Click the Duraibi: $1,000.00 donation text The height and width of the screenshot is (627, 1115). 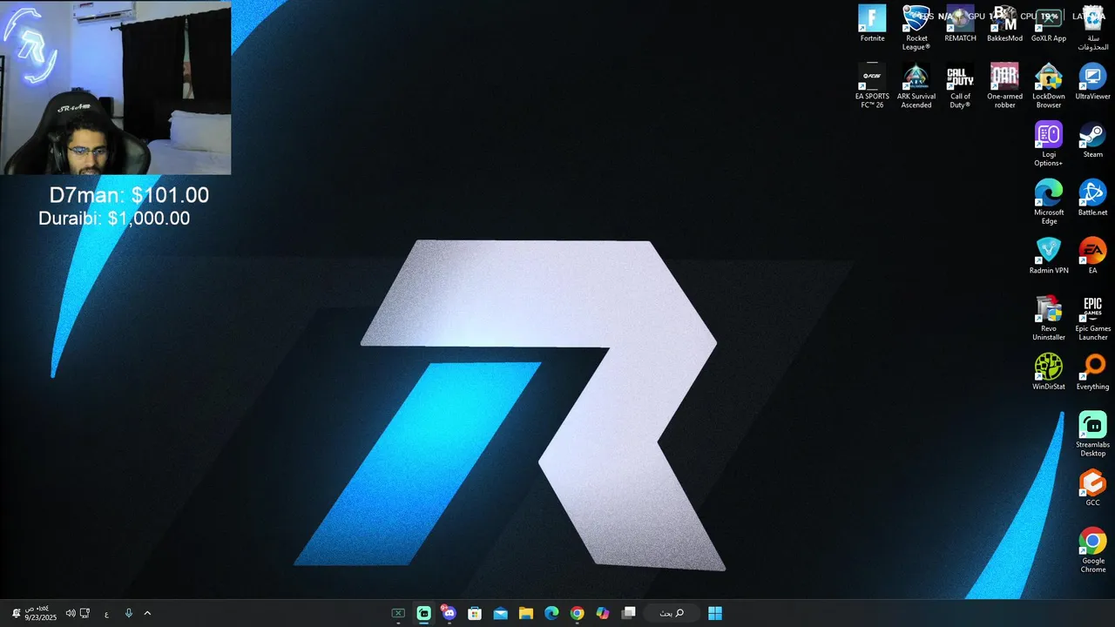click(114, 219)
